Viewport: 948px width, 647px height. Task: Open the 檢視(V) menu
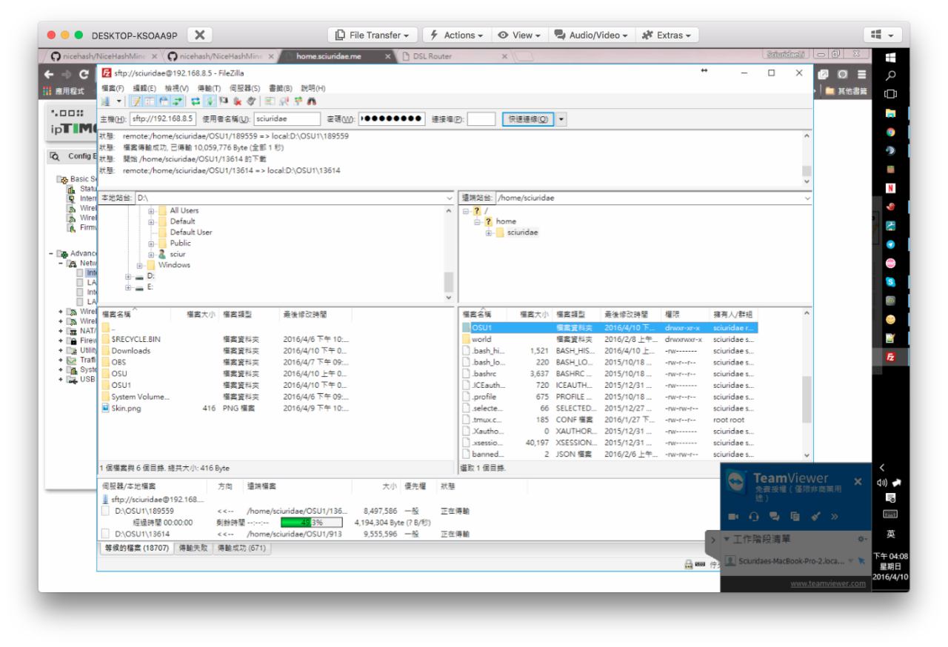click(175, 87)
